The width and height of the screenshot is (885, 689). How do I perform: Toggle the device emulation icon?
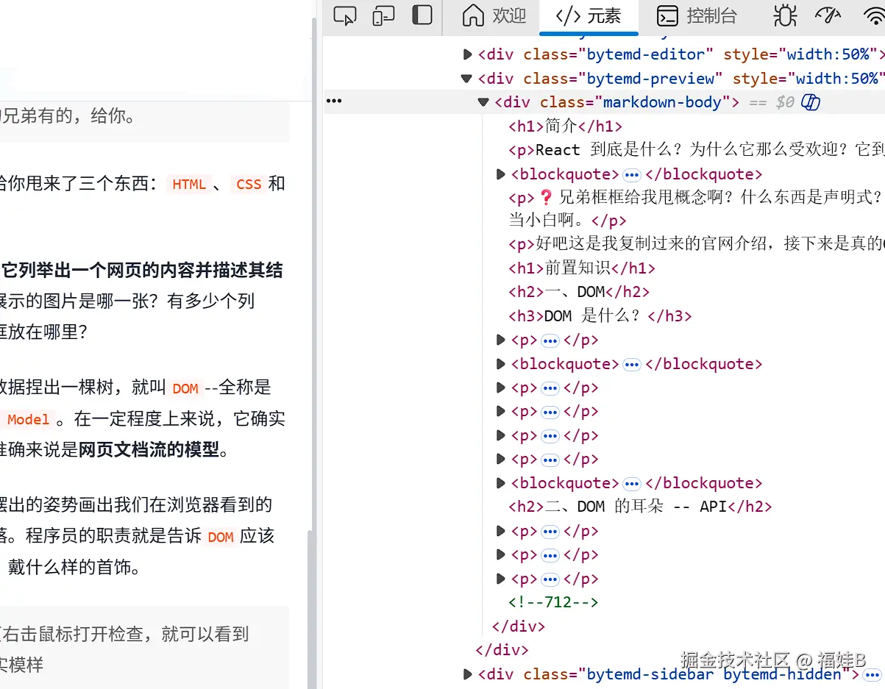[383, 15]
